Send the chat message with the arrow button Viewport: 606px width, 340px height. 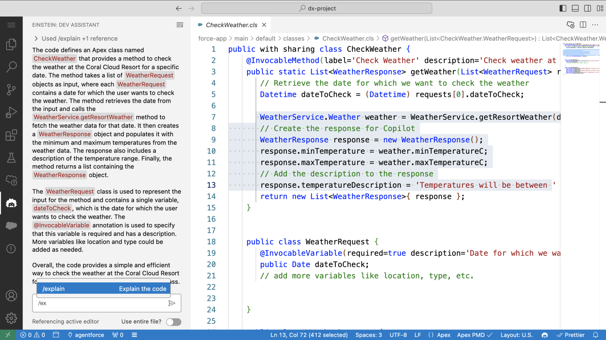click(172, 303)
